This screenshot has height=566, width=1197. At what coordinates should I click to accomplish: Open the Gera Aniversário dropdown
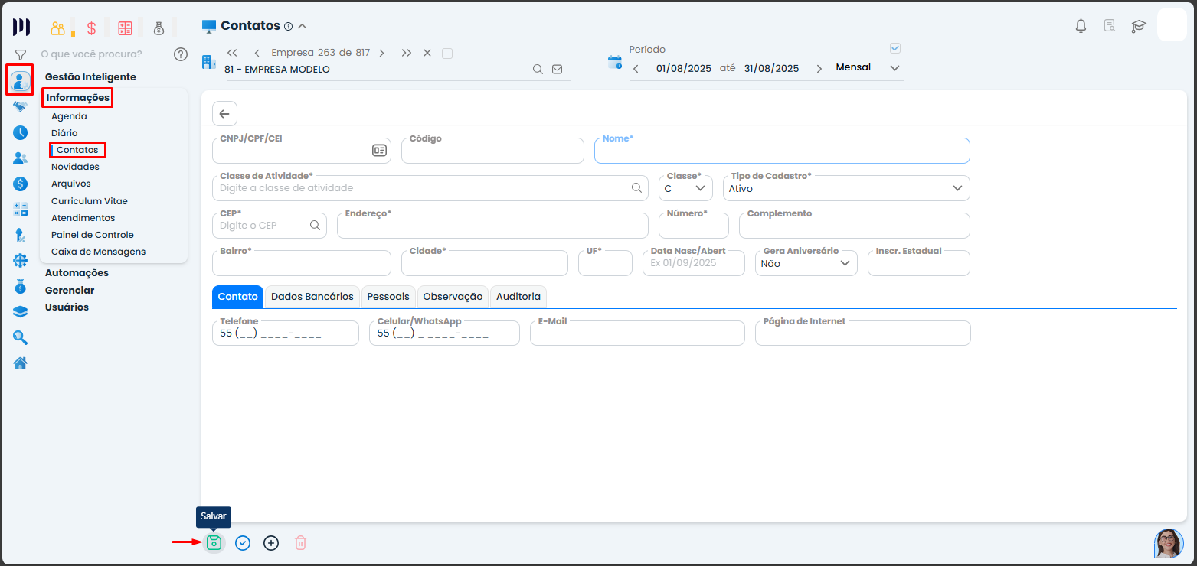click(x=808, y=263)
